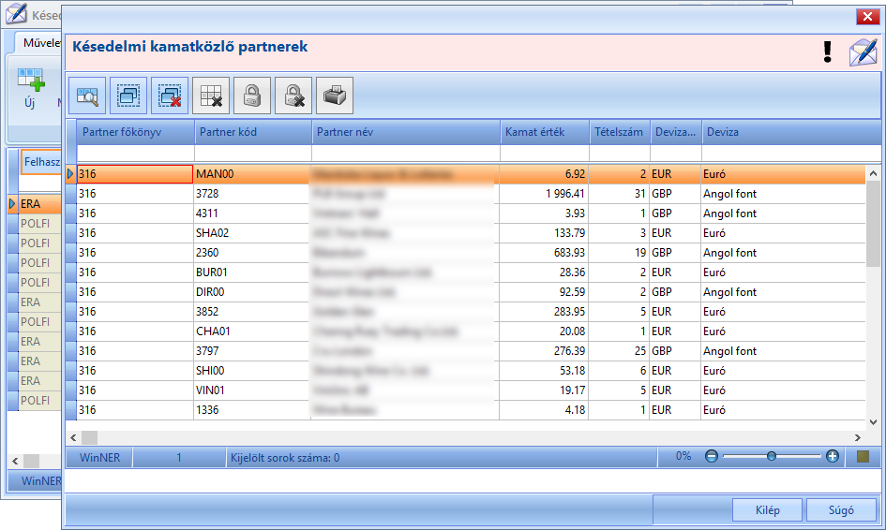This screenshot has height=530, width=886.
Task: Sort by Tételszám column header
Action: (x=620, y=132)
